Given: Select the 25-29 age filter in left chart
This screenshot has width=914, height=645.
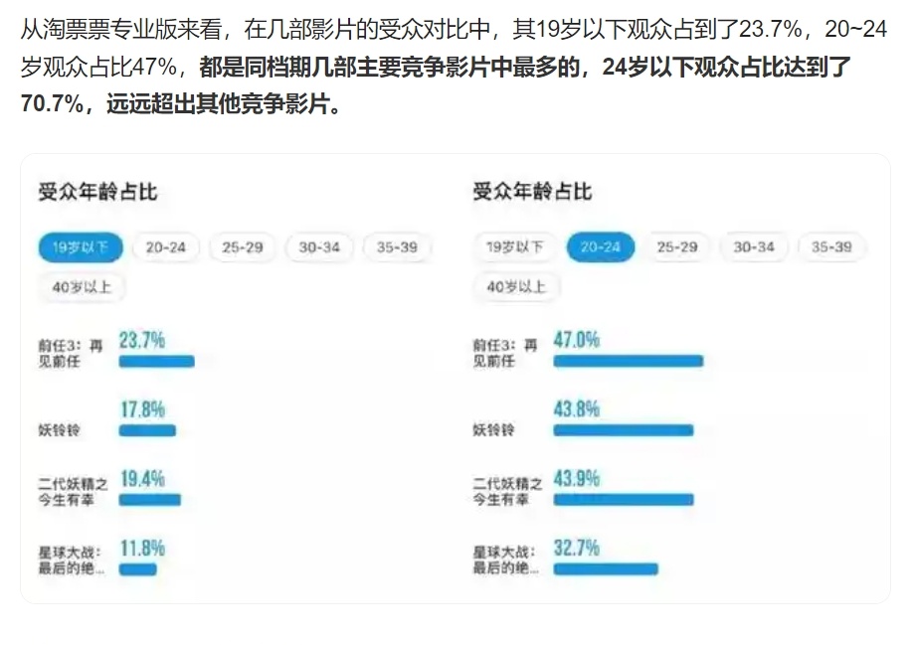Looking at the screenshot, I should (x=242, y=247).
